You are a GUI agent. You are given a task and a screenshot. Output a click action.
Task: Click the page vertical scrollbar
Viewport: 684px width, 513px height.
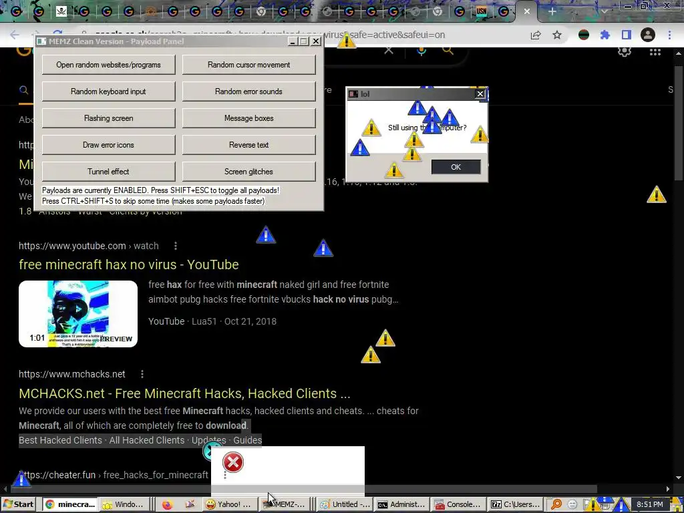pyautogui.click(x=679, y=122)
